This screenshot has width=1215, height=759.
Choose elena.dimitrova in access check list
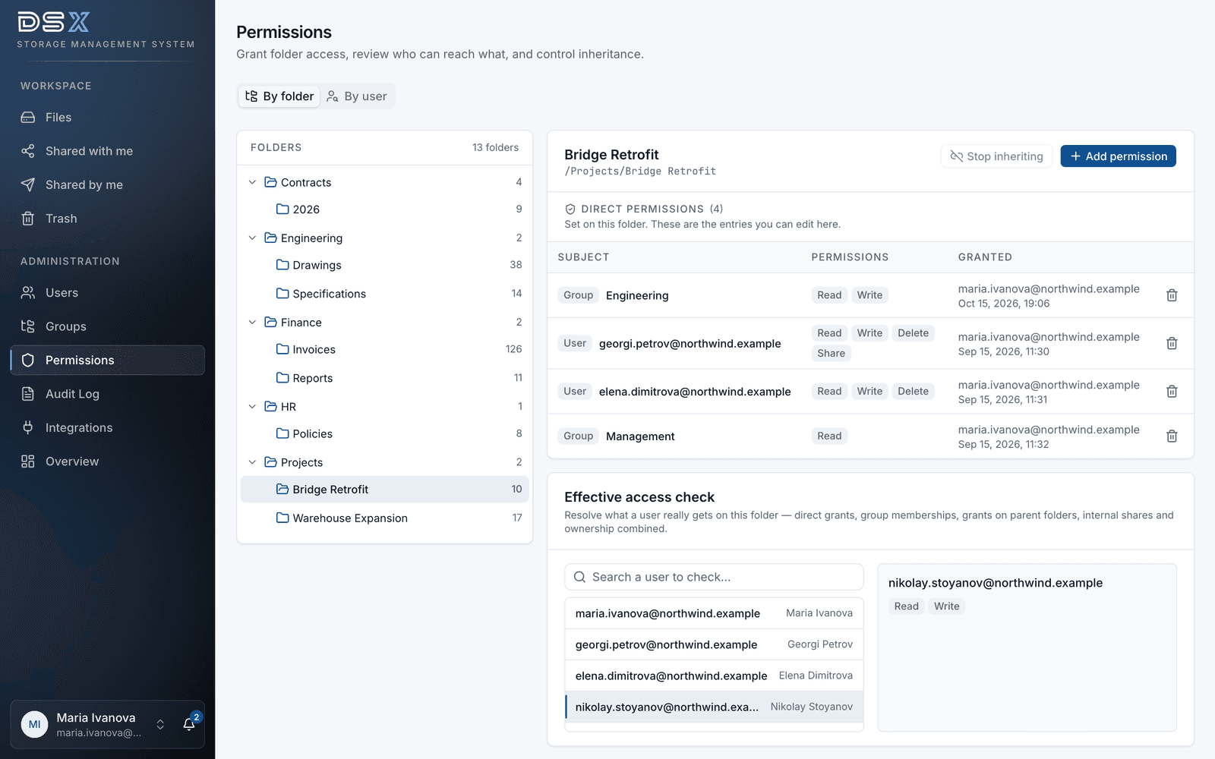714,676
